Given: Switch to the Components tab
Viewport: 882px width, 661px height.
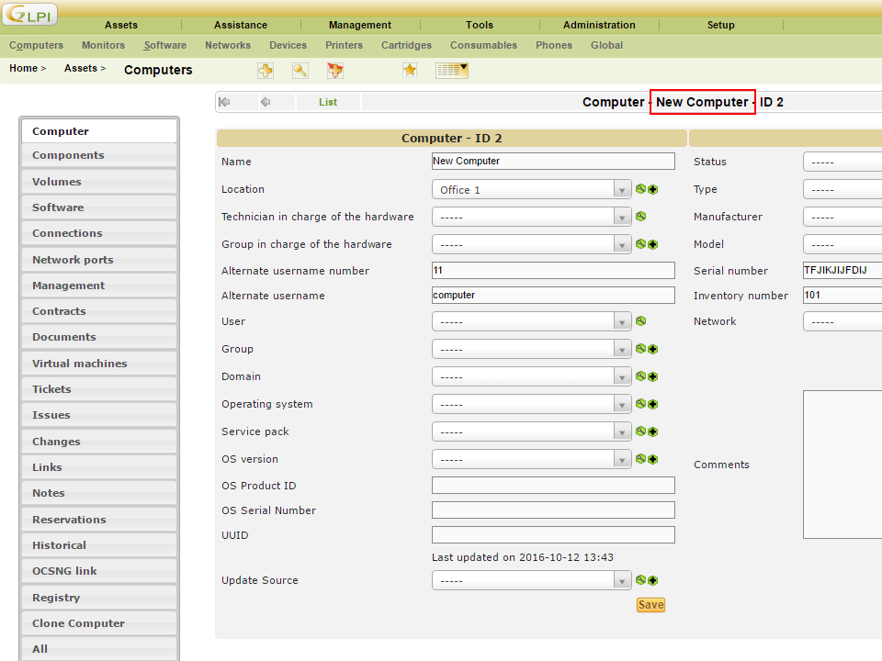Looking at the screenshot, I should click(x=99, y=156).
